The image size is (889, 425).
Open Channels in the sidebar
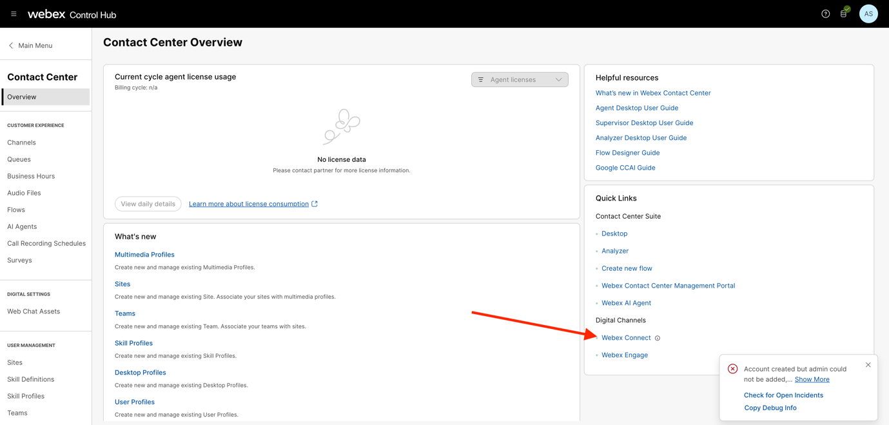(21, 143)
